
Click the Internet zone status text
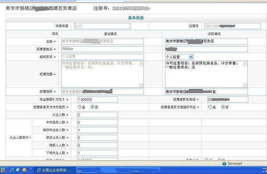tap(235, 163)
